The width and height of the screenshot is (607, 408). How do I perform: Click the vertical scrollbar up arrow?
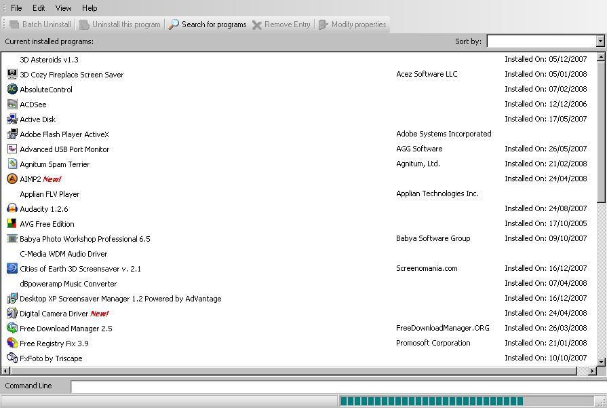(x=601, y=57)
